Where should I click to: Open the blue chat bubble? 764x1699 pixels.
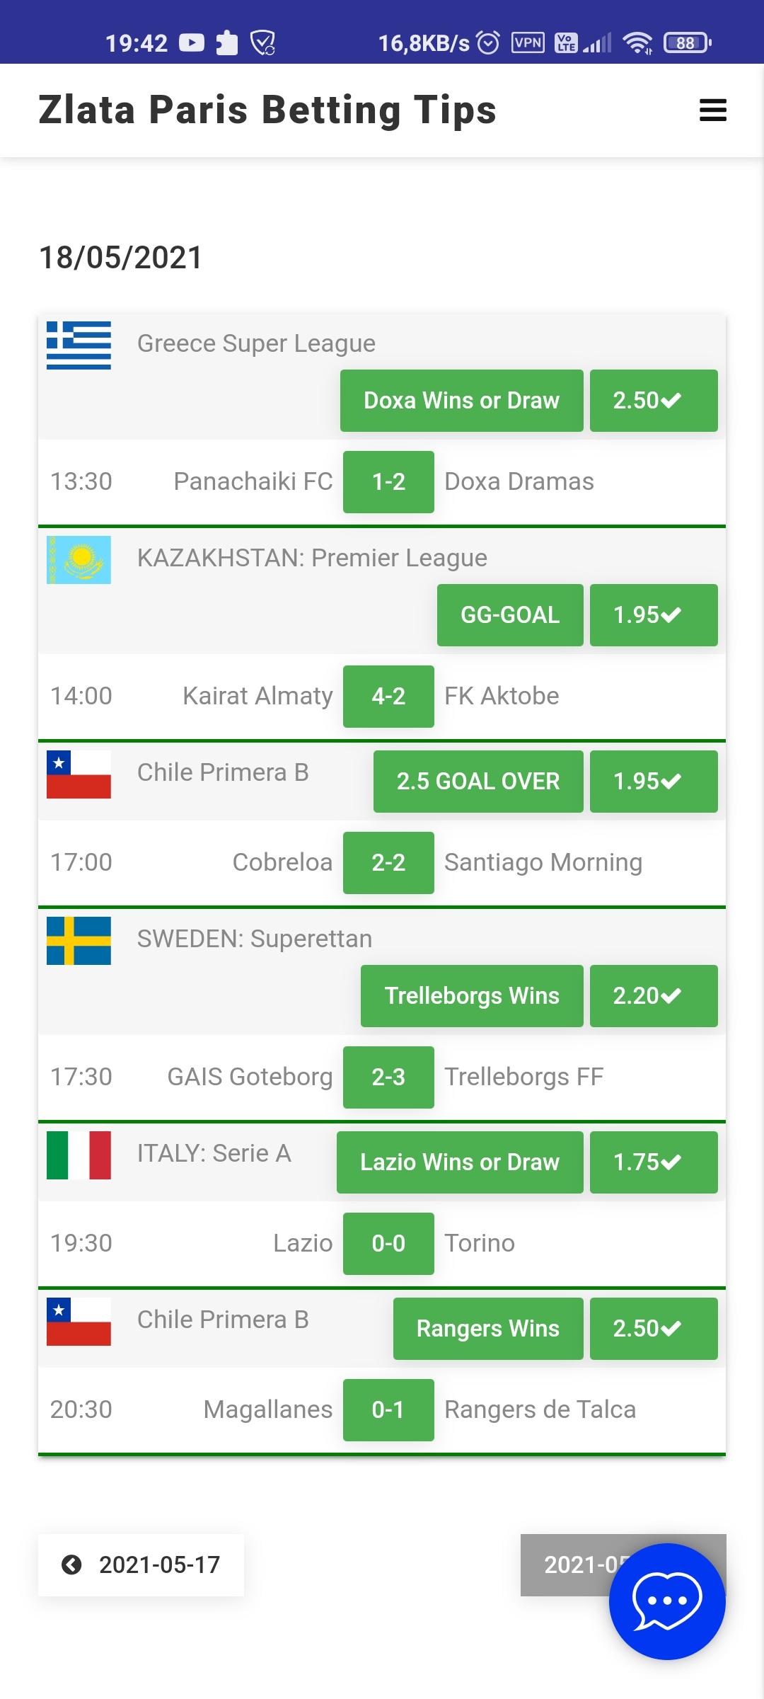click(x=667, y=1601)
